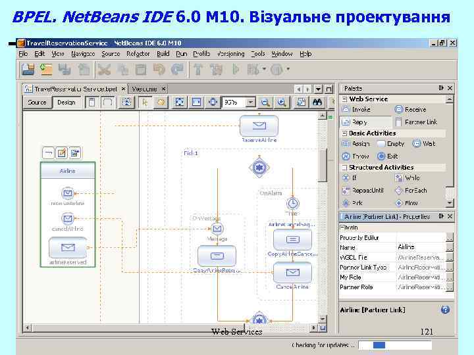
Task: Open My Role property ellipsis button
Action: [x=450, y=277]
